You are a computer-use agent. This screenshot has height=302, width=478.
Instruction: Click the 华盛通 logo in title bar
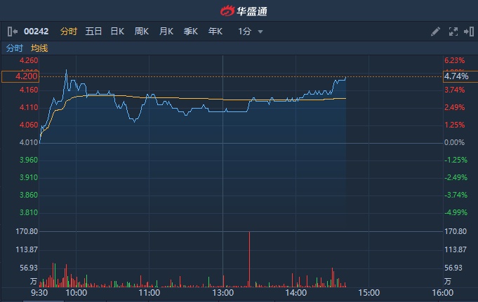pos(238,11)
